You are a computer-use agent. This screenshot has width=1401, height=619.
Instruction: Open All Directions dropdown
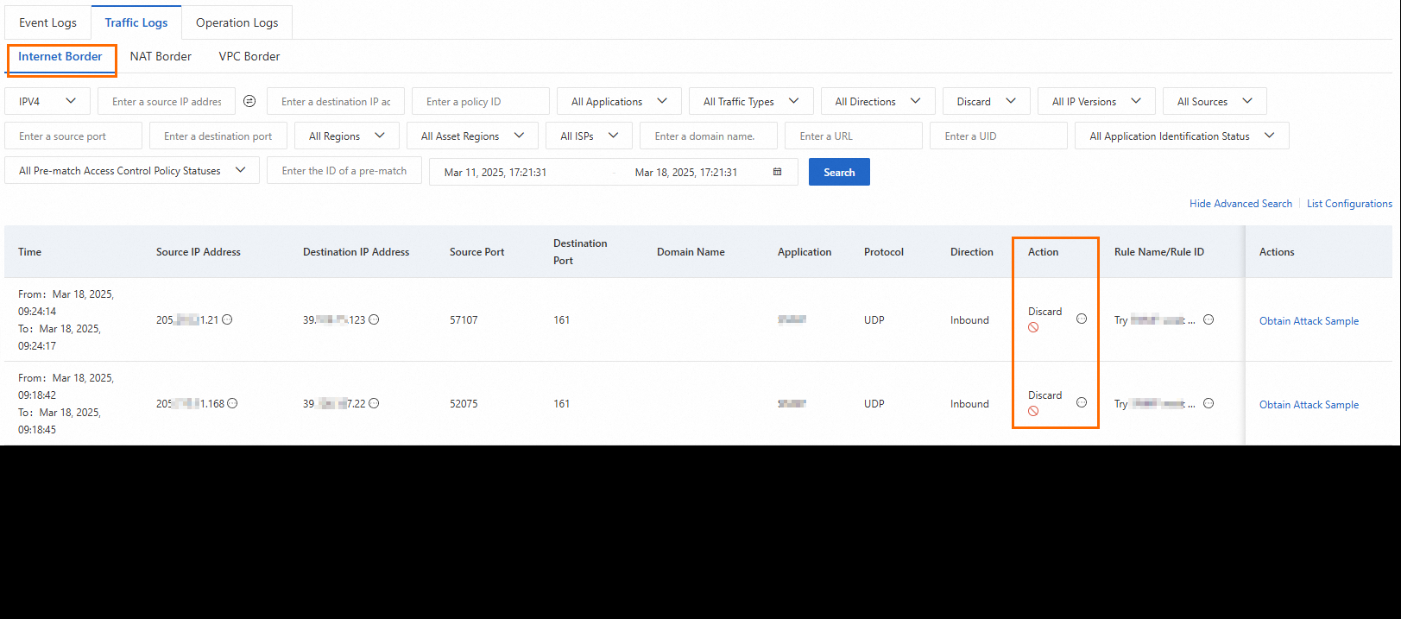pos(878,101)
